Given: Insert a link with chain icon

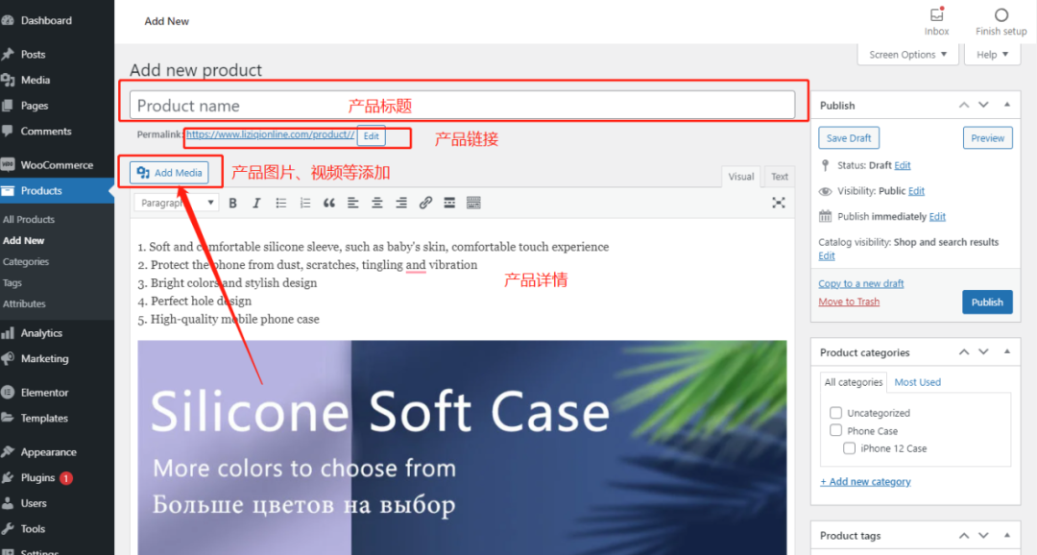Looking at the screenshot, I should click(x=425, y=203).
